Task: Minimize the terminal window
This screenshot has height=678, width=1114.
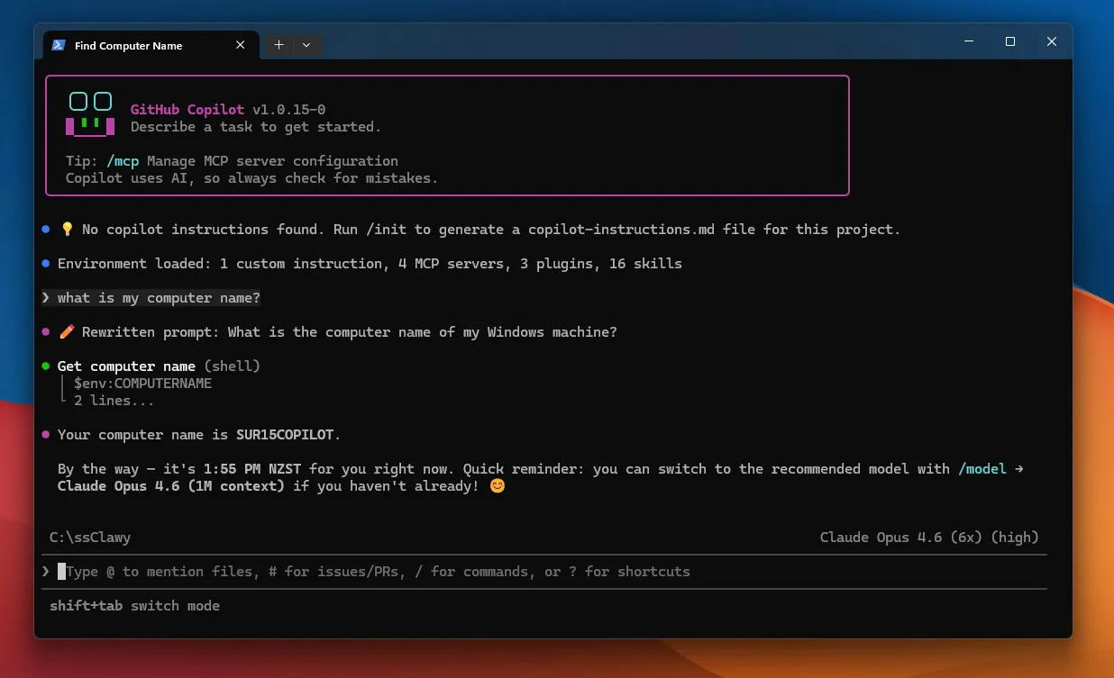Action: pos(969,41)
